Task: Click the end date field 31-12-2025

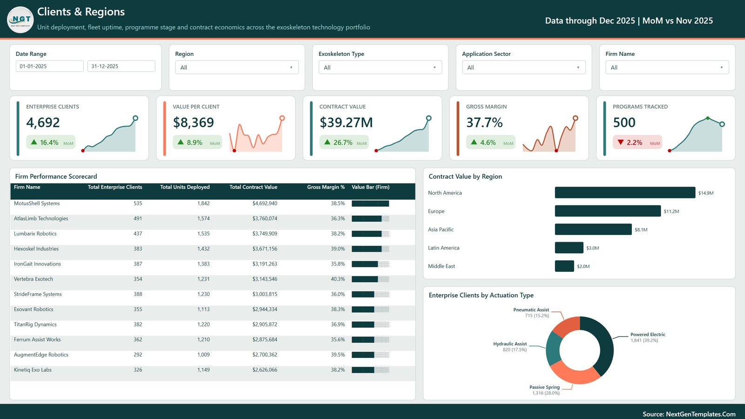Action: coord(121,66)
